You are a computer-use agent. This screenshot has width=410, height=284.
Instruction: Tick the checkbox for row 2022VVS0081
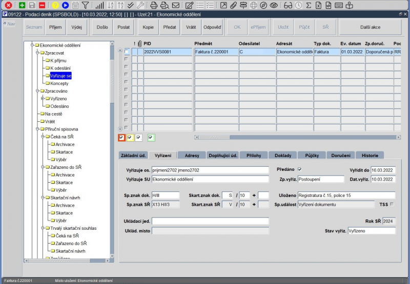coord(126,51)
